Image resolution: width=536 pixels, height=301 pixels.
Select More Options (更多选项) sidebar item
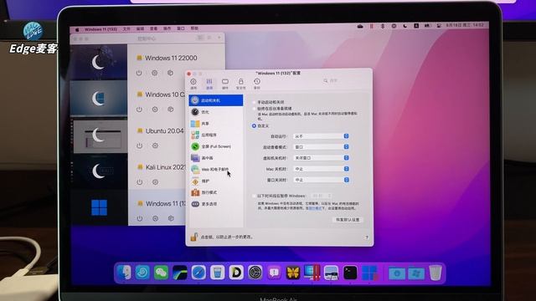(x=216, y=204)
